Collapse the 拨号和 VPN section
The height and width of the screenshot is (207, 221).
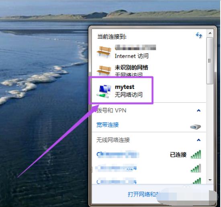(x=198, y=110)
